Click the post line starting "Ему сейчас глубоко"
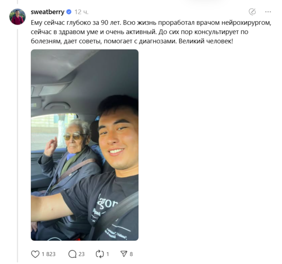 151,23
